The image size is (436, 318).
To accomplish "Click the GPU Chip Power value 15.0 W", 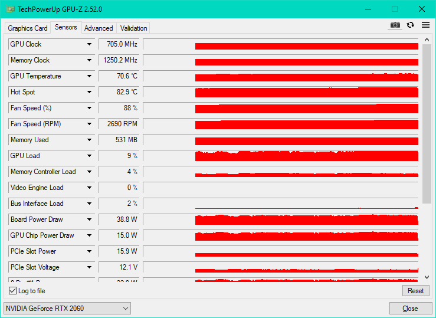I will pos(119,235).
